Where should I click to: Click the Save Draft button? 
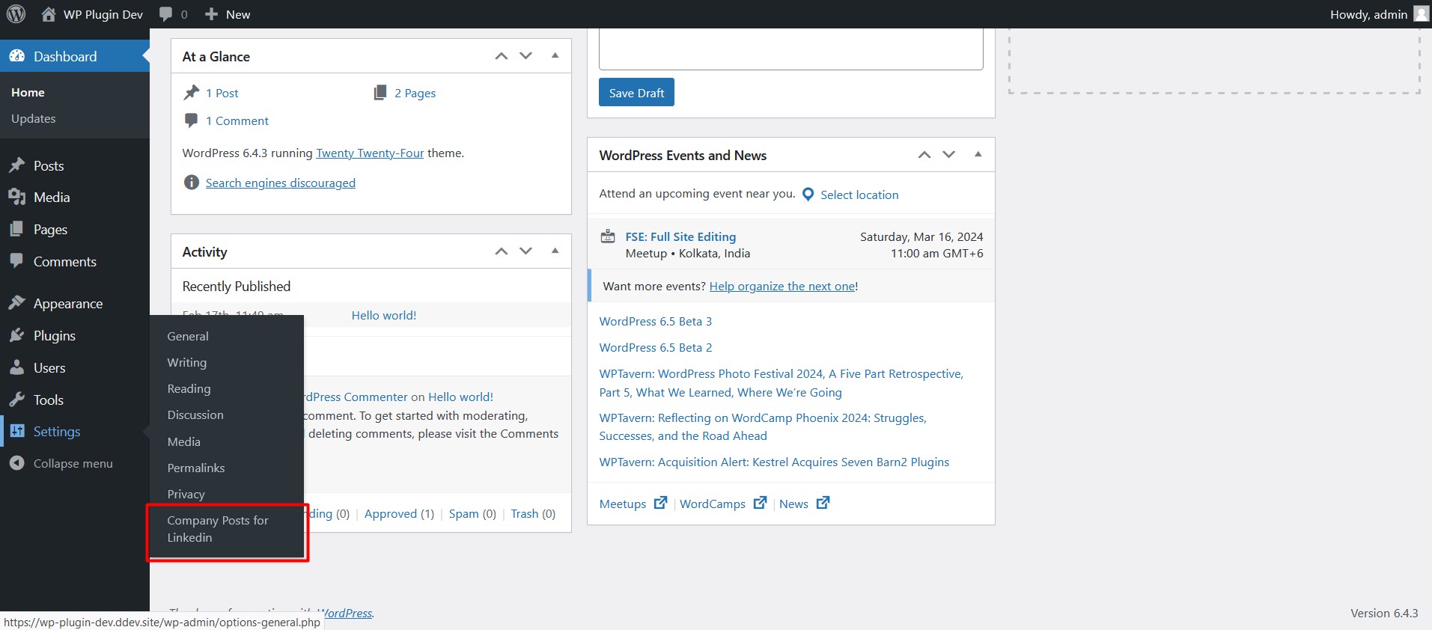click(636, 93)
